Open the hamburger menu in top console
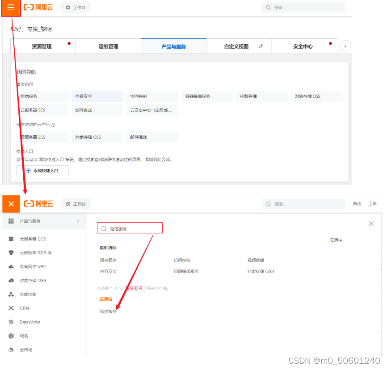387x369 pixels. point(11,8)
